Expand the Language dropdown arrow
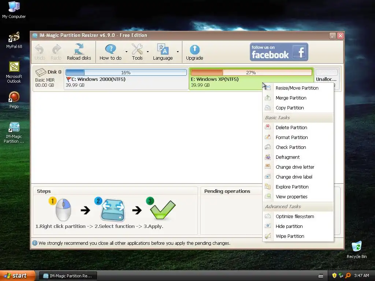 coord(178,52)
